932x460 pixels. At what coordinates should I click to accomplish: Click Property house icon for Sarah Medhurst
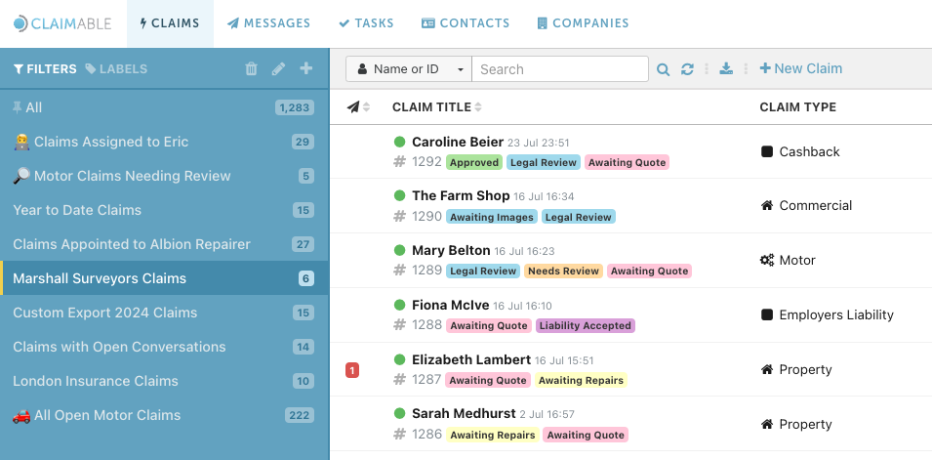pyautogui.click(x=767, y=424)
